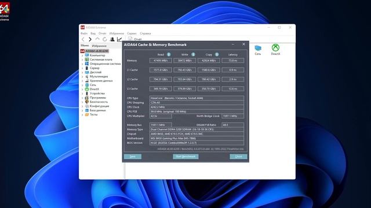This screenshot has width=371, height=208.
Task: Expand the Программы tree node
Action: [x=82, y=98]
